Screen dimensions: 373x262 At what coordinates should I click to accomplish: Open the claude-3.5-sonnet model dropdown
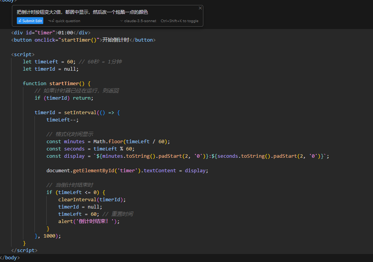(x=138, y=21)
